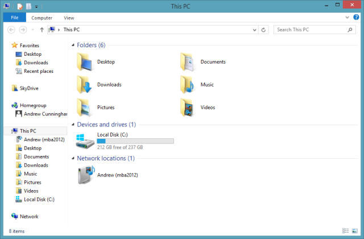Click This PC in the address bar

72,30
